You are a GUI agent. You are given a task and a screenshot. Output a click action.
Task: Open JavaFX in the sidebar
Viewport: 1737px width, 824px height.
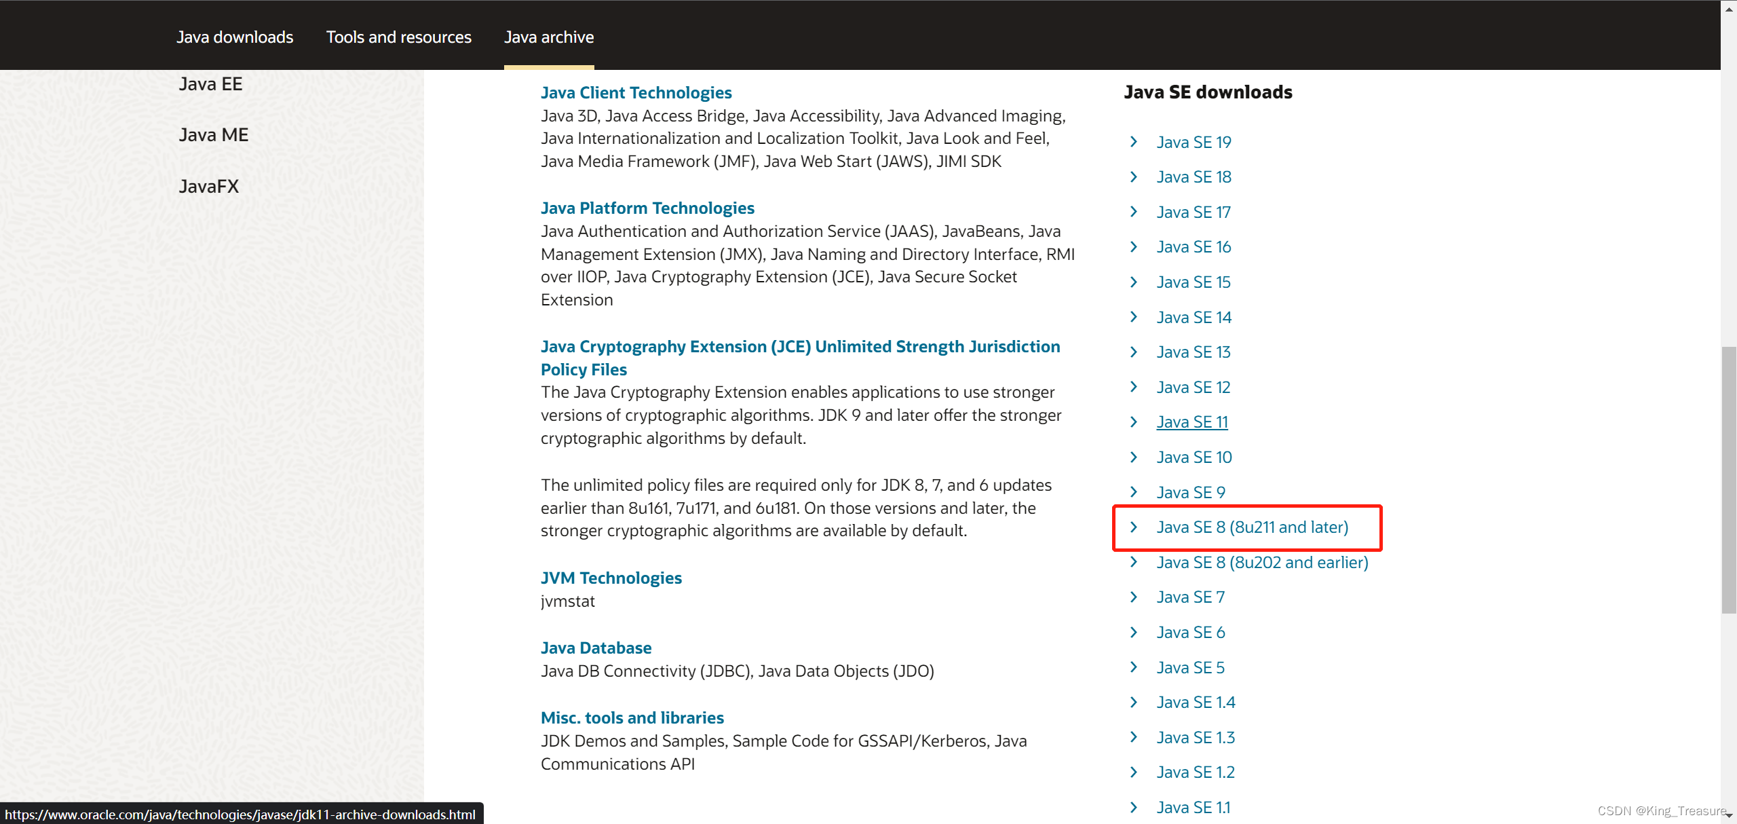click(x=209, y=187)
